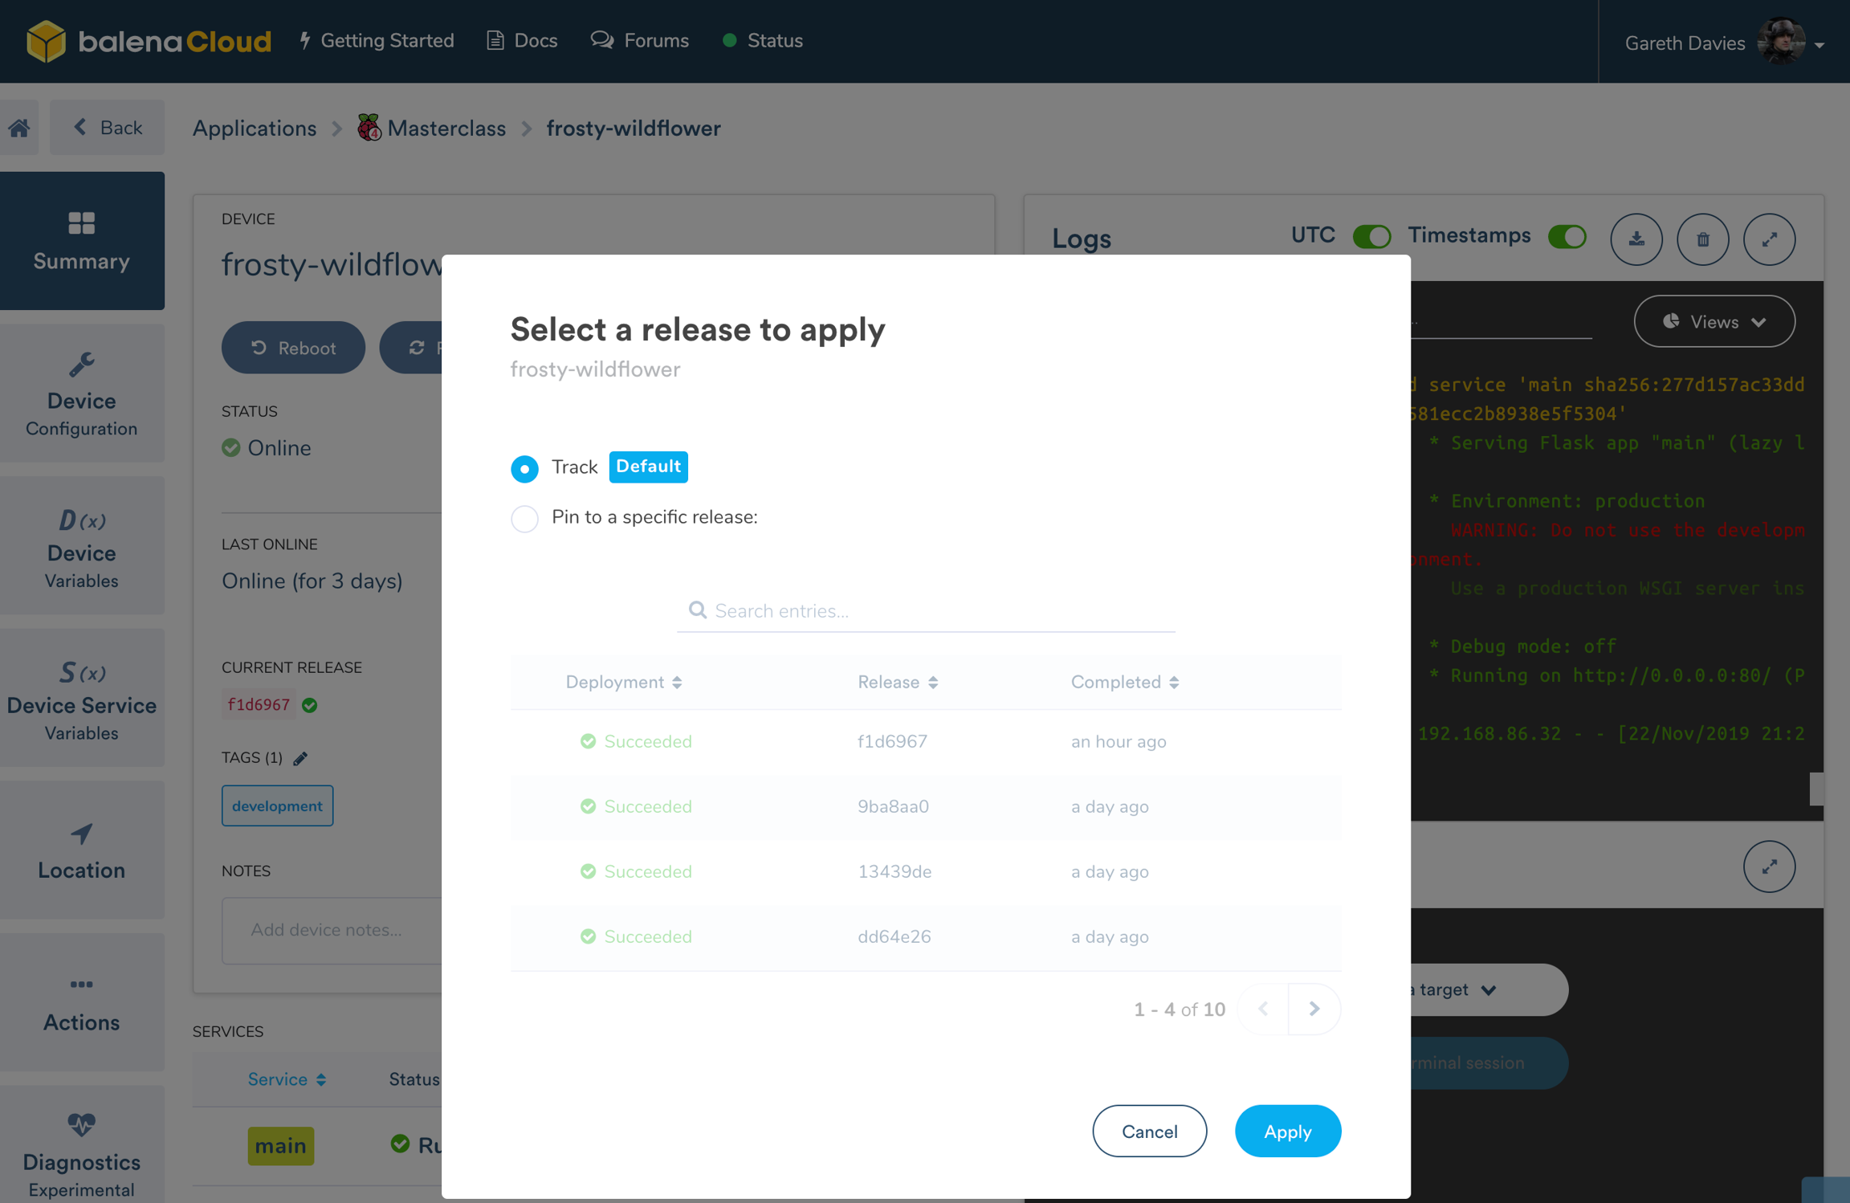Sort releases by Deployment column
The height and width of the screenshot is (1203, 1850).
click(623, 682)
